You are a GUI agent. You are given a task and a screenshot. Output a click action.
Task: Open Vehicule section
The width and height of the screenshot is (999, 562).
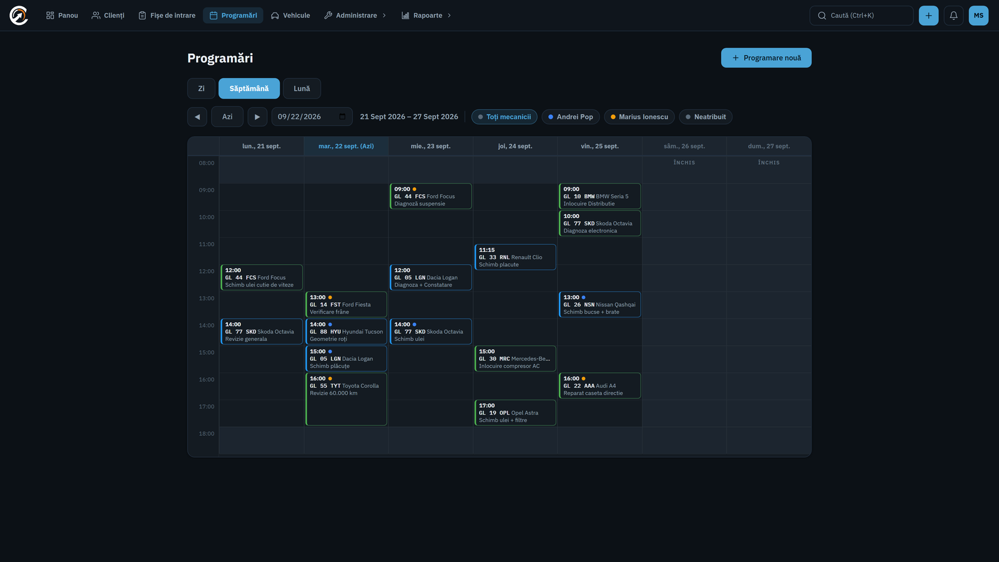click(290, 16)
